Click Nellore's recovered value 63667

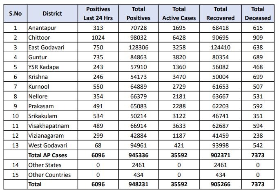pyautogui.click(x=221, y=96)
